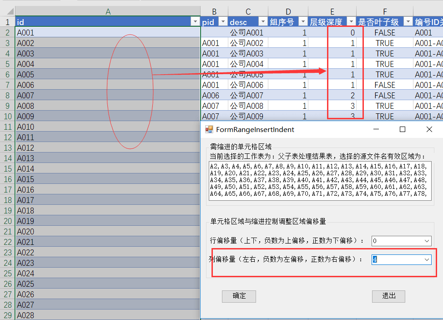The image size is (443, 320).
Task: Open the 组序号 column filter dropdown
Action: click(x=303, y=22)
